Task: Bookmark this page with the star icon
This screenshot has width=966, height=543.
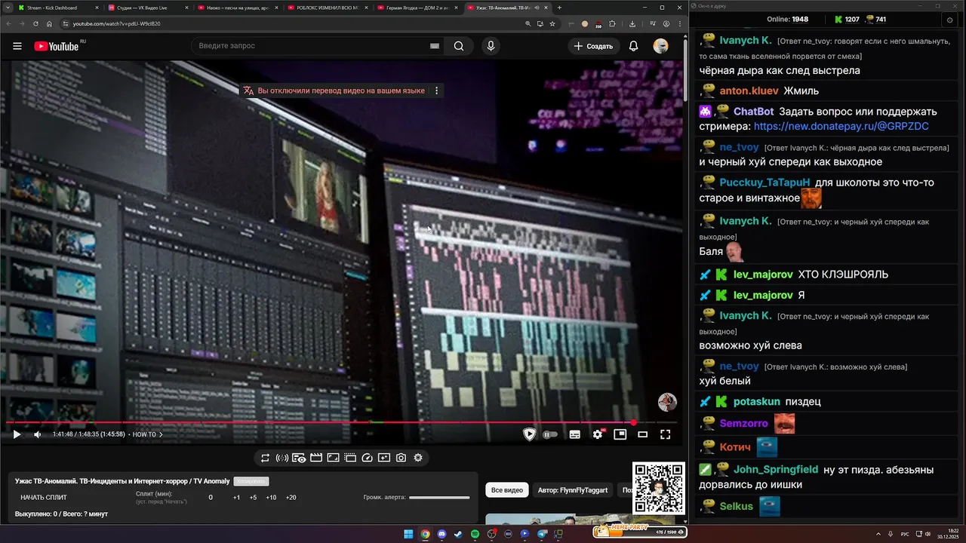Action: click(552, 23)
